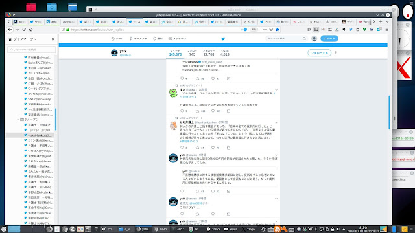The height and width of the screenshot is (233, 415).
Task: Open the Firefox home page icon
Action: [x=30, y=30]
